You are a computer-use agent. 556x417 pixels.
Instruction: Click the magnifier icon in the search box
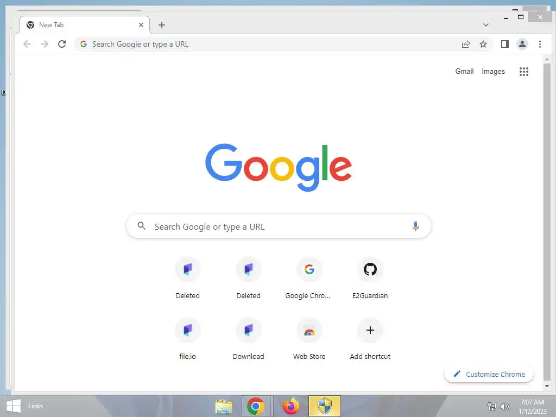click(142, 226)
